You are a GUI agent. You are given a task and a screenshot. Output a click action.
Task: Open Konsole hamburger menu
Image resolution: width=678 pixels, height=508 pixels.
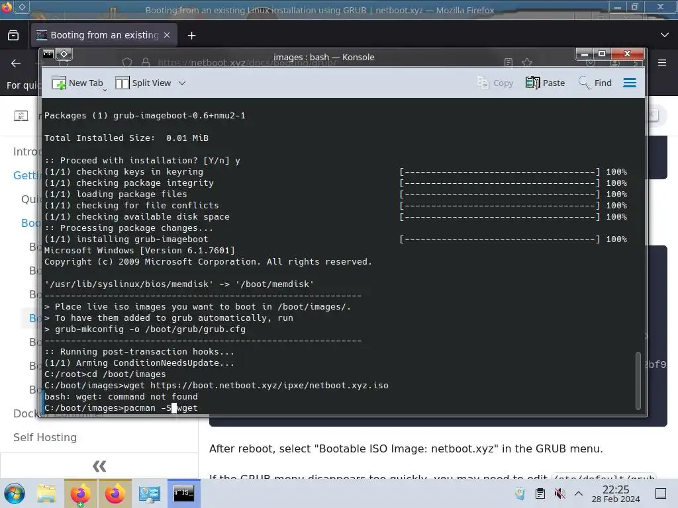pos(630,83)
